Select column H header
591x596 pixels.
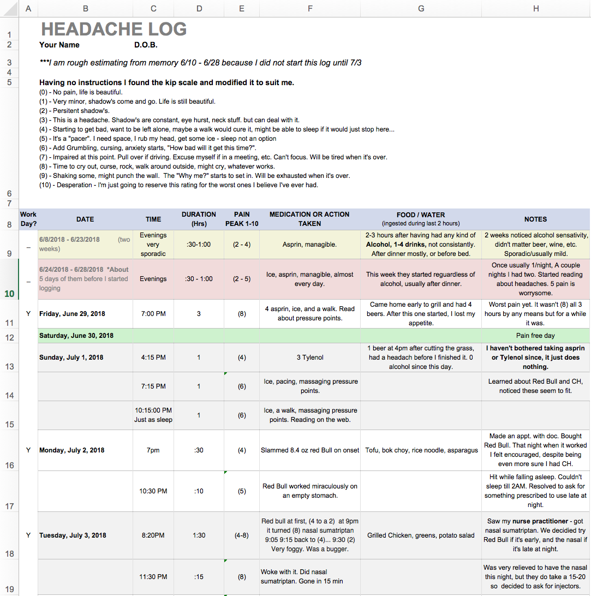tap(536, 8)
